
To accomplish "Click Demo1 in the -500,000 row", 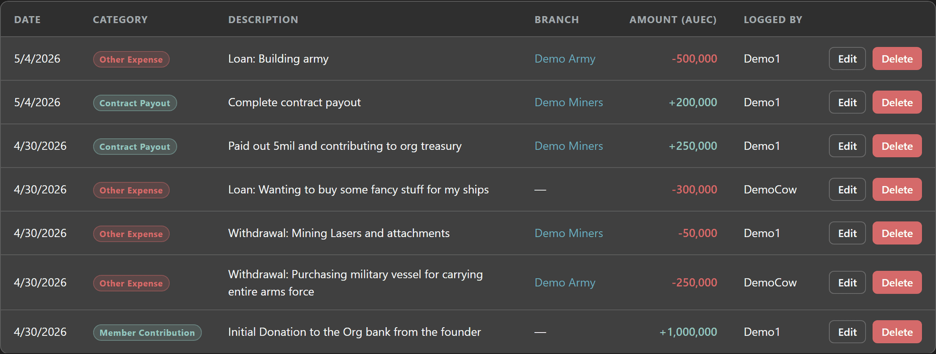I will point(762,58).
